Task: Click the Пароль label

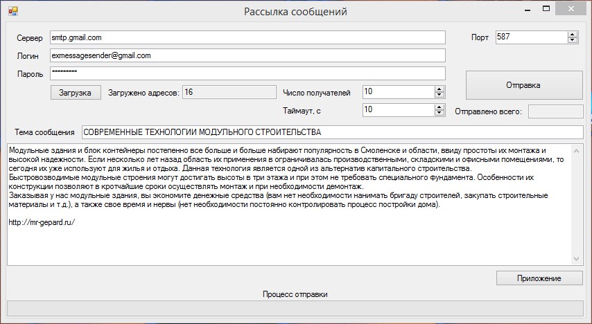Action: pyautogui.click(x=31, y=74)
